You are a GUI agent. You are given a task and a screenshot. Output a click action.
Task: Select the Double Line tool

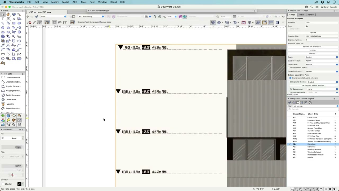tap(8, 23)
